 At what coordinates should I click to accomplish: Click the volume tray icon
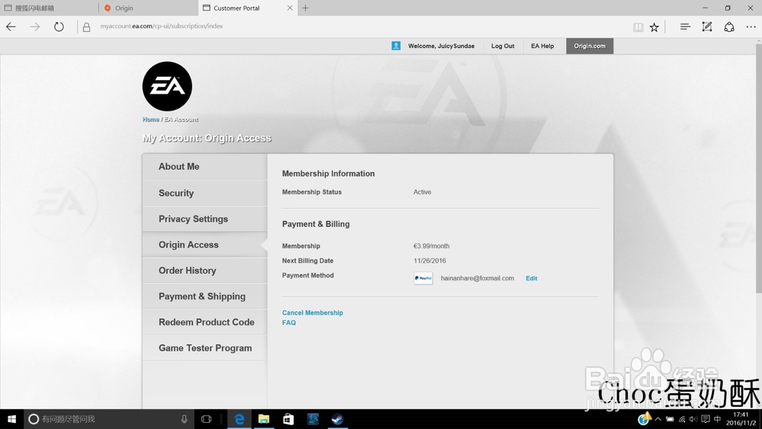693,419
